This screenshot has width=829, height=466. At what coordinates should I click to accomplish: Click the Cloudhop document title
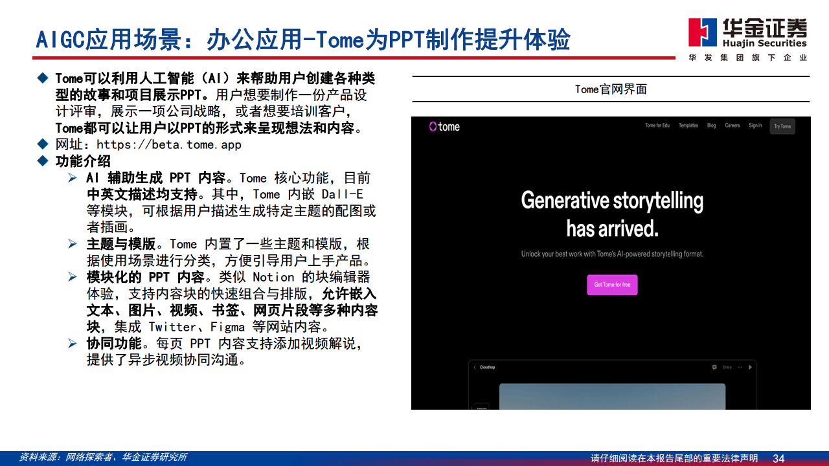tap(487, 367)
